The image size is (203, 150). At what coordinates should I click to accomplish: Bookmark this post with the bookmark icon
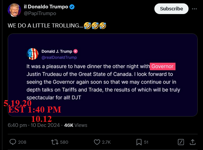point(139,142)
